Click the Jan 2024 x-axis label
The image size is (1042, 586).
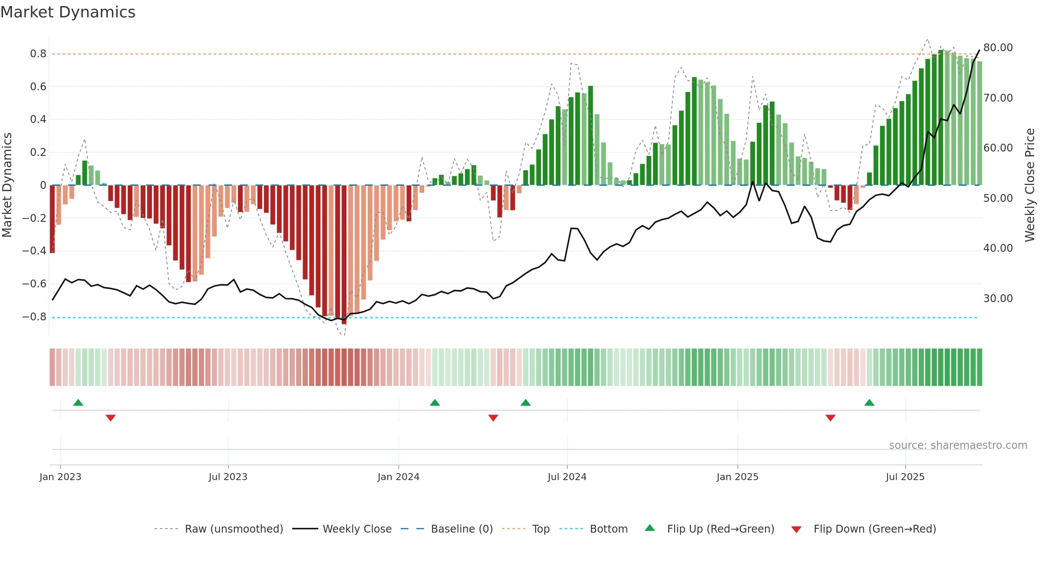click(x=399, y=477)
